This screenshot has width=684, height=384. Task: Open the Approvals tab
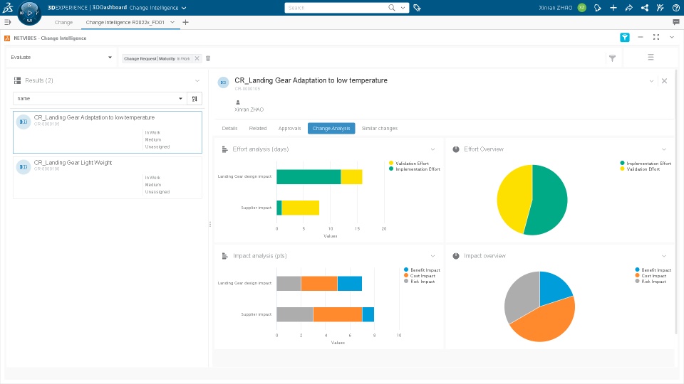point(290,129)
